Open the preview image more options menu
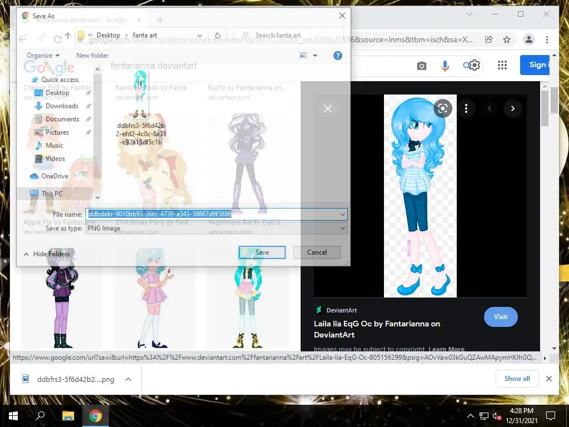The width and height of the screenshot is (569, 427). tap(466, 108)
